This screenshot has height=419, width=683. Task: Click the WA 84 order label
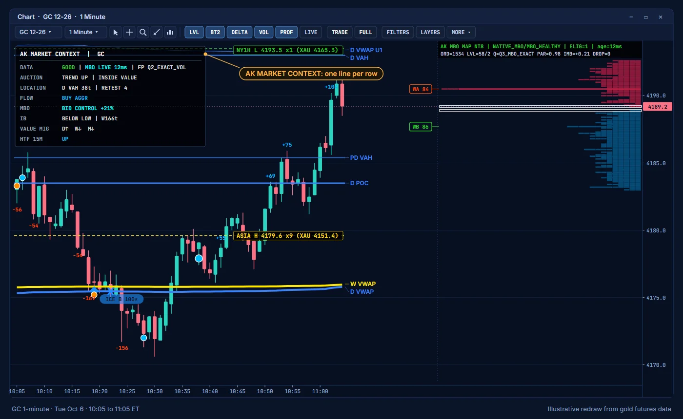pos(421,89)
